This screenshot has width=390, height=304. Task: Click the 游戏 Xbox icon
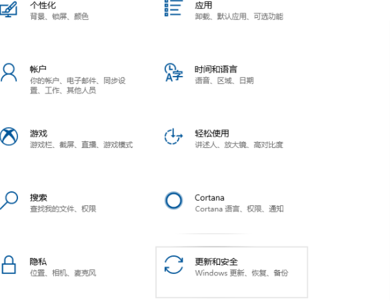click(x=9, y=136)
